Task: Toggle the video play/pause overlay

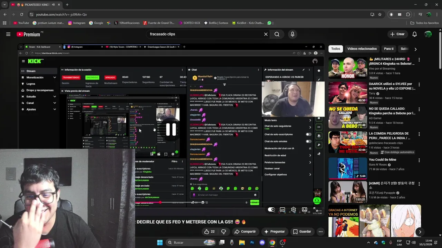Action: [x=171, y=130]
